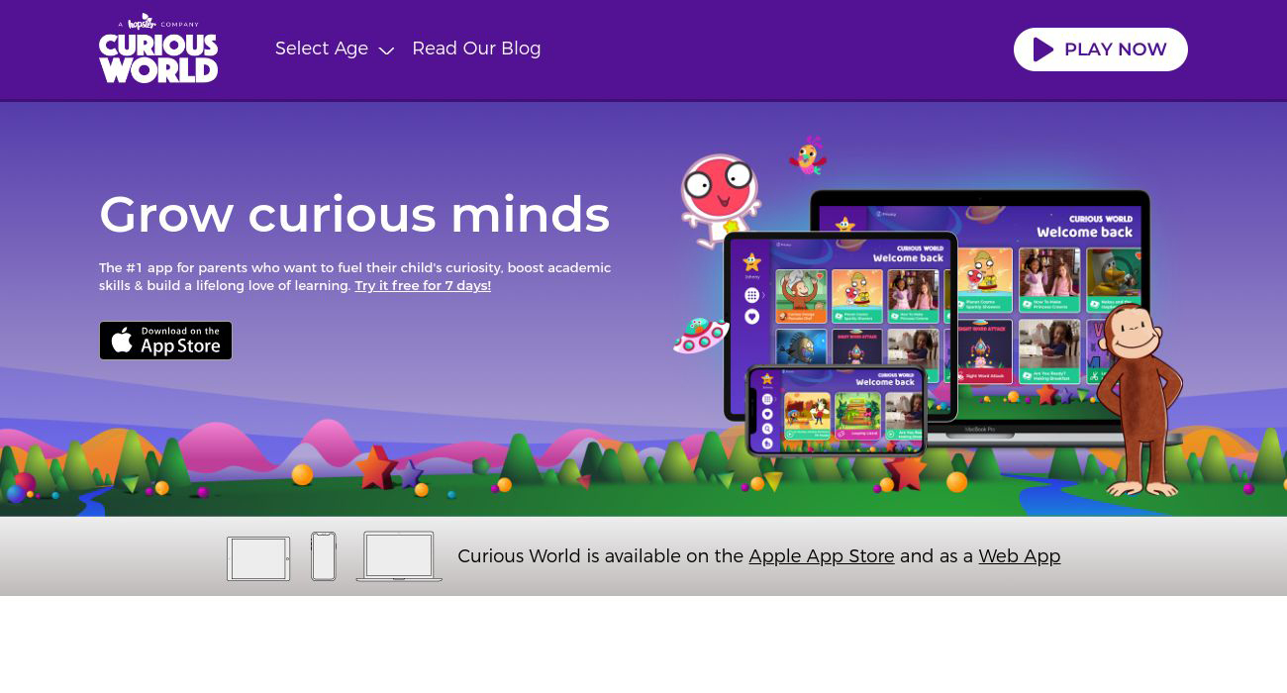The image size is (1287, 693).
Task: Click the MacBook screen app preview
Action: 1049,297
